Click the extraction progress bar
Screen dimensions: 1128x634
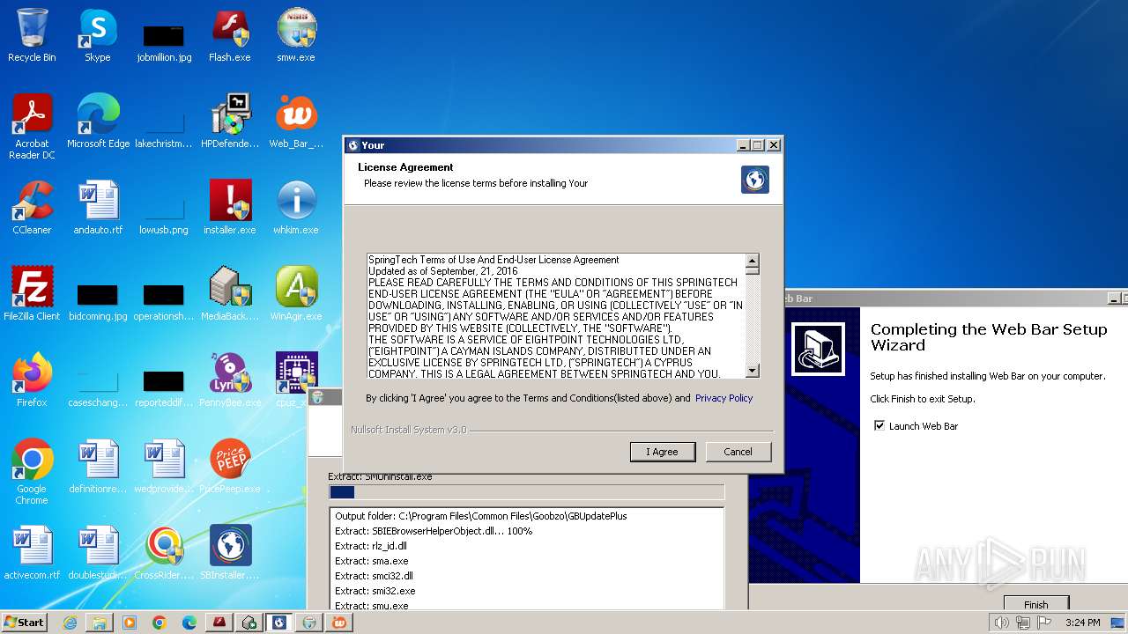527,492
